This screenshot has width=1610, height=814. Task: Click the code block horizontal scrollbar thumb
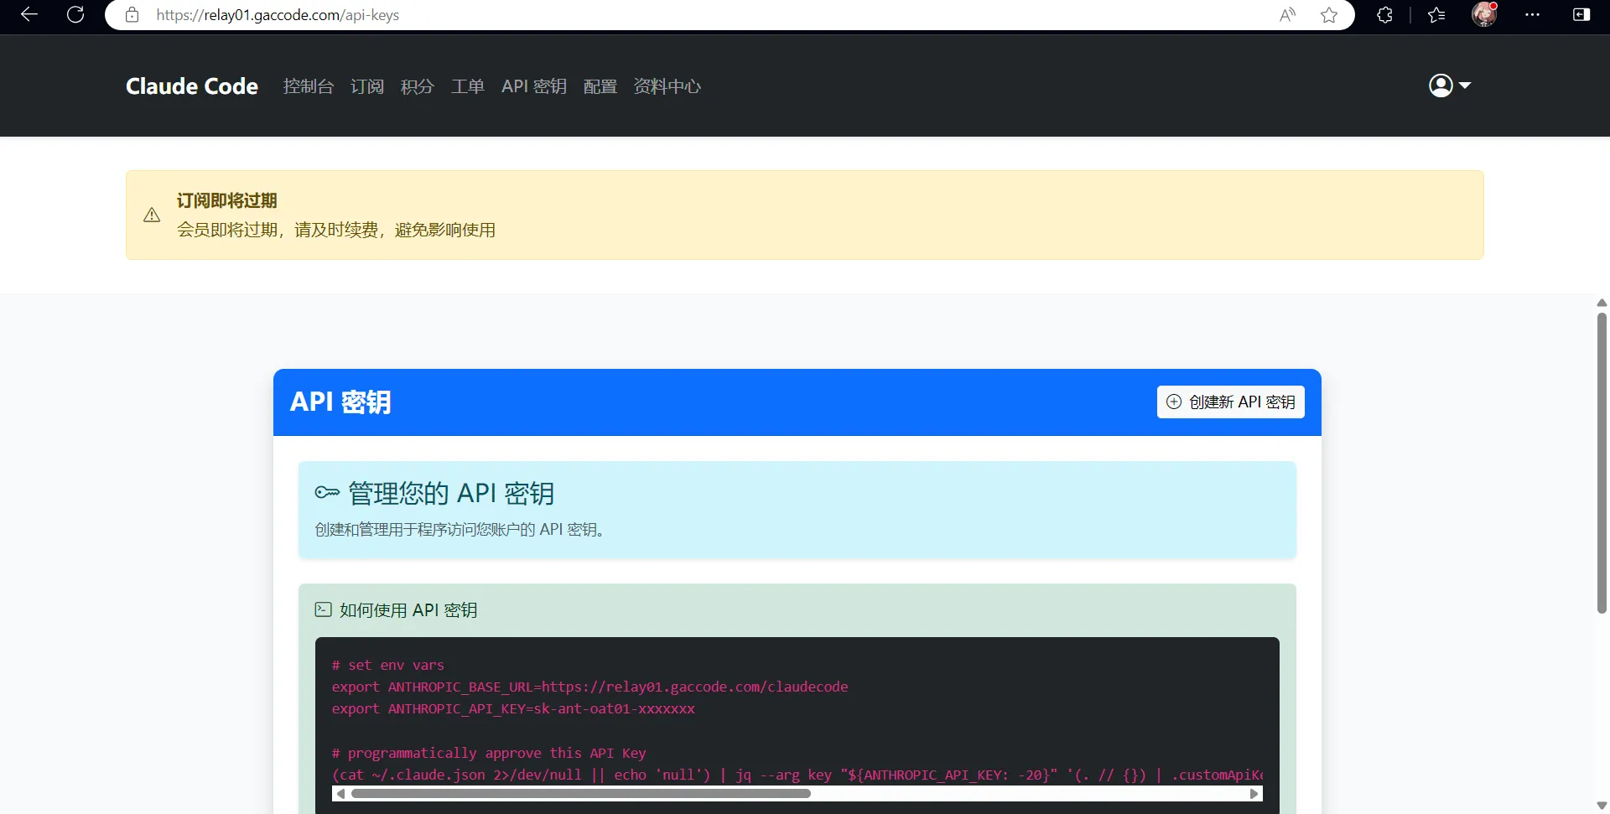pyautogui.click(x=581, y=794)
